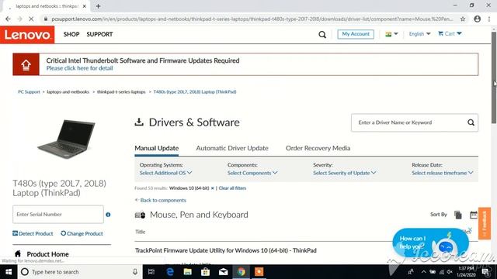The height and width of the screenshot is (279, 497).
Task: Expand Select release timeframe dropdown
Action: (x=443, y=173)
